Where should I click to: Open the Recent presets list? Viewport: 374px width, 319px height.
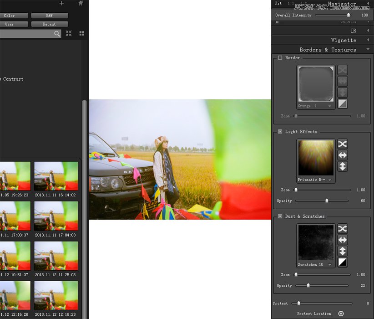point(49,24)
